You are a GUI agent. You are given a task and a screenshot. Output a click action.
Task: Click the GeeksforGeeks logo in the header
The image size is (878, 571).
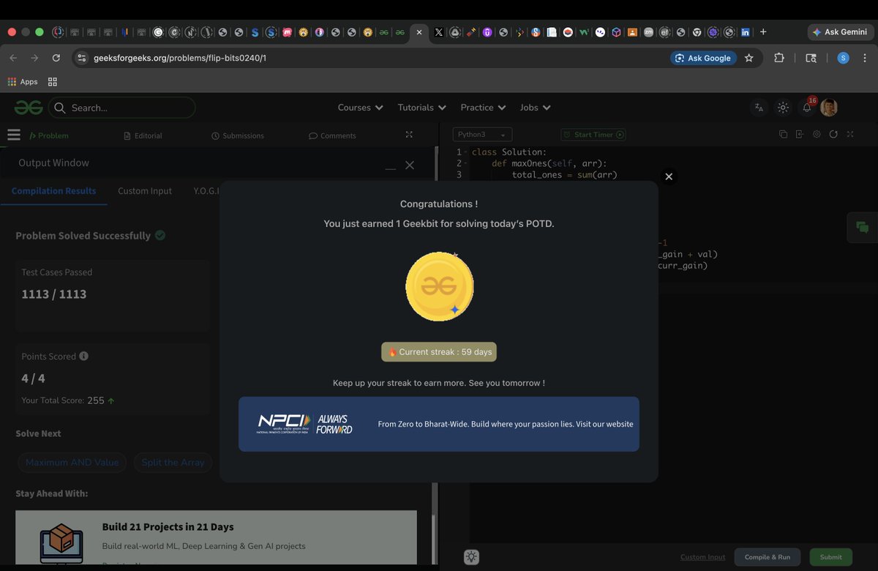coord(29,108)
